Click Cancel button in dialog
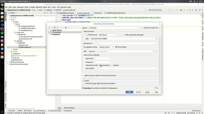This screenshot has width=204, height=114. click(x=138, y=92)
